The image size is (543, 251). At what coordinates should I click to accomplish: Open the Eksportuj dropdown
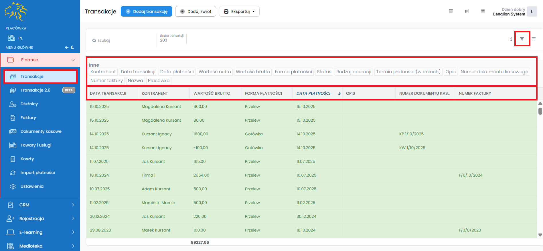coord(239,11)
